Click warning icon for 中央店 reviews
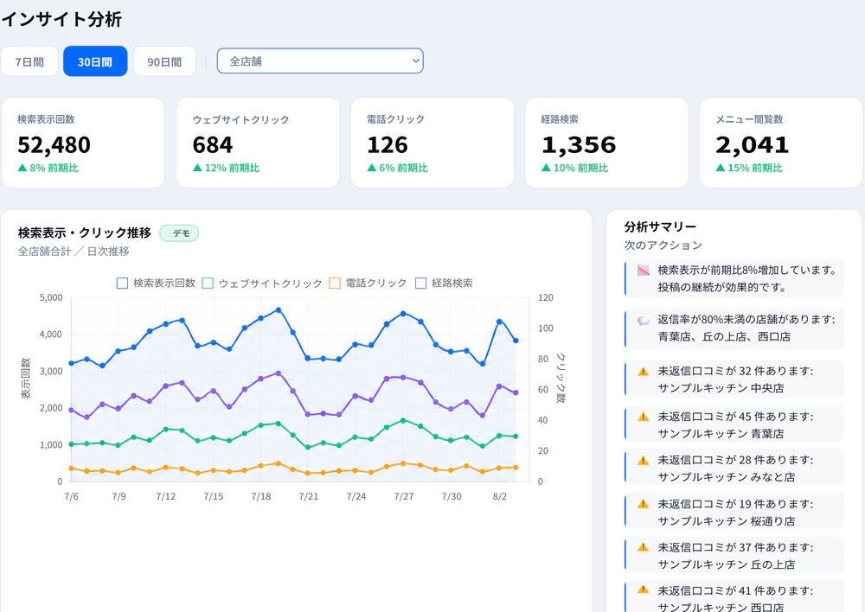The width and height of the screenshot is (865, 612). pos(644,371)
